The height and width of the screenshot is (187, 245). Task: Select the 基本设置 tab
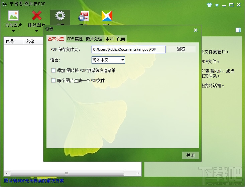(56, 39)
